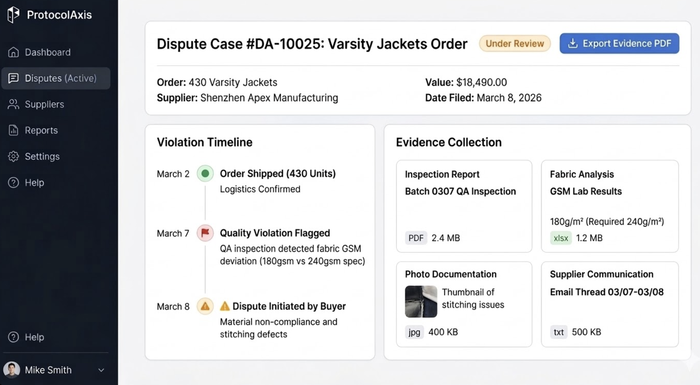Open the Dashboard home icon
The image size is (700, 385).
point(13,52)
